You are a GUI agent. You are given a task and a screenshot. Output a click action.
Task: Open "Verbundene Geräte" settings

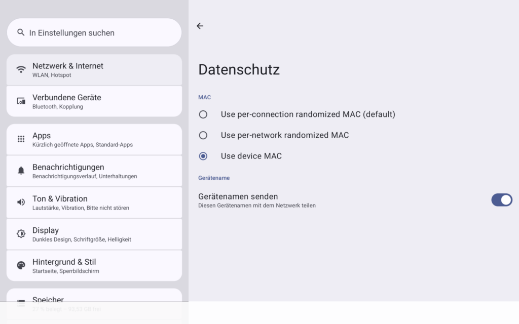94,101
